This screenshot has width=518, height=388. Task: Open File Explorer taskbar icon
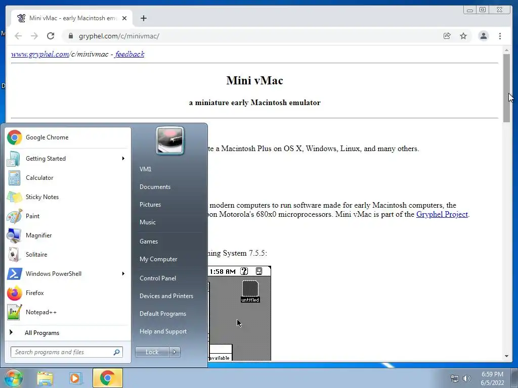tap(45, 378)
